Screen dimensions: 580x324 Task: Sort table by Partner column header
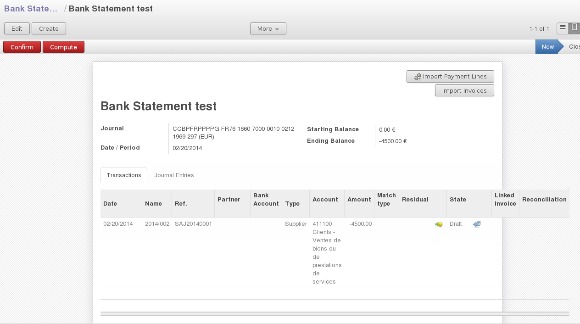[229, 200]
